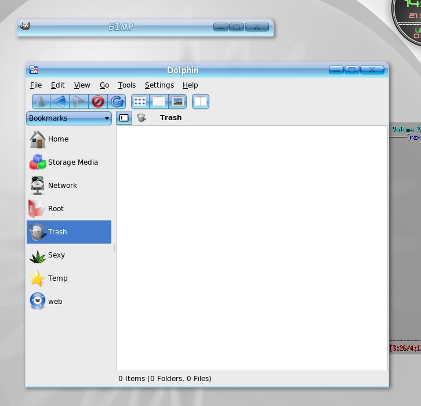This screenshot has width=421, height=406.
Task: Open the Help menu
Action: click(x=190, y=85)
